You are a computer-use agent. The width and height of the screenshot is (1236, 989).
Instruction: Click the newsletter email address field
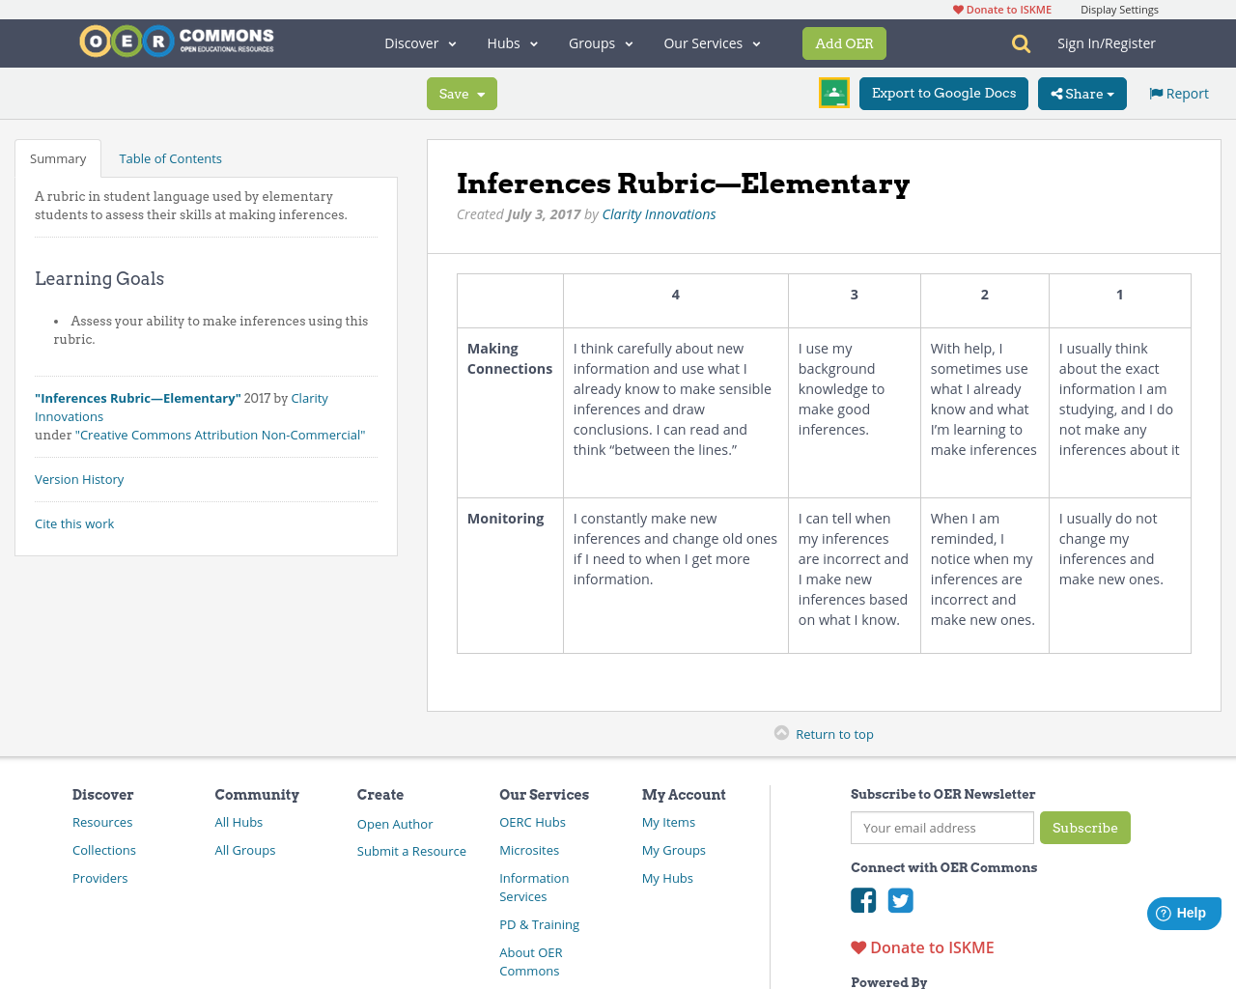point(941,828)
